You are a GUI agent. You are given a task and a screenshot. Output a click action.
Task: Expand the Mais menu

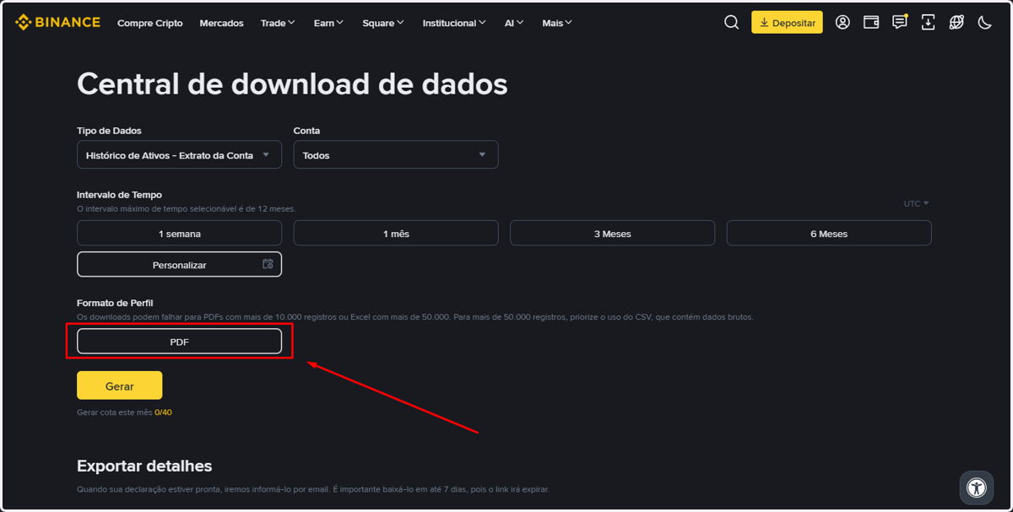click(x=557, y=23)
